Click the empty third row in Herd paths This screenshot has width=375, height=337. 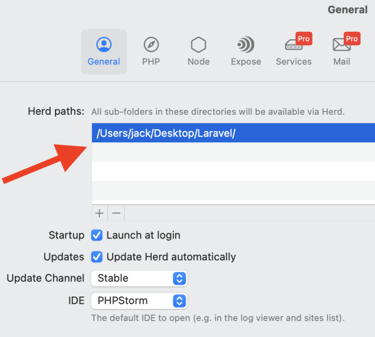tap(232, 171)
